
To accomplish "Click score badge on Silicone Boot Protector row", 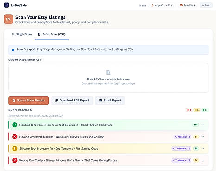I will (x=196, y=148).
